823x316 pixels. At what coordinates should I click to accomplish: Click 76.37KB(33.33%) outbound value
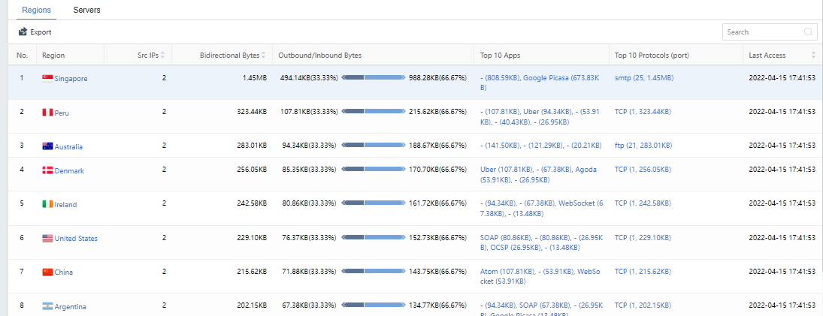pos(309,237)
